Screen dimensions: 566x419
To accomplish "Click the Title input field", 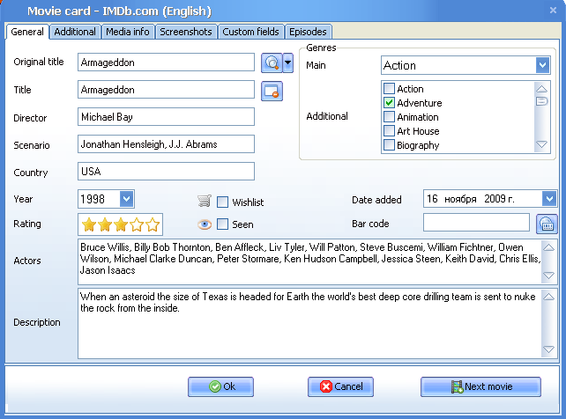I will [x=166, y=90].
